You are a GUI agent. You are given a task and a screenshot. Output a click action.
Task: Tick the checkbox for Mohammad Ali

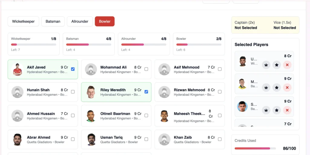[146, 69]
